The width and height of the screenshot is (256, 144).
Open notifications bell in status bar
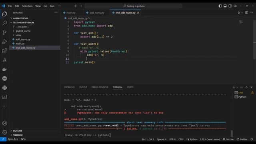tap(252, 139)
